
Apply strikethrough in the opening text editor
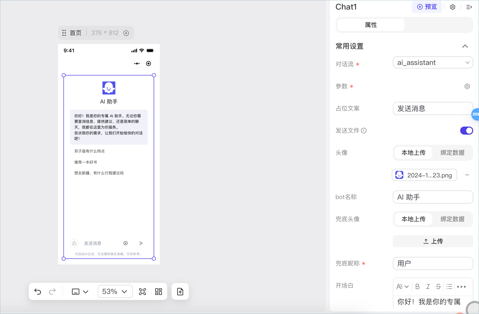click(x=438, y=287)
